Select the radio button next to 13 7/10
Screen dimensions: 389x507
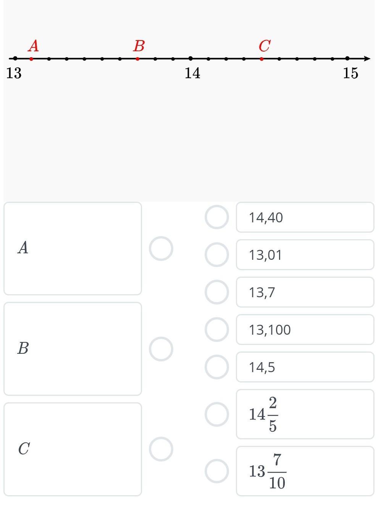(217, 471)
